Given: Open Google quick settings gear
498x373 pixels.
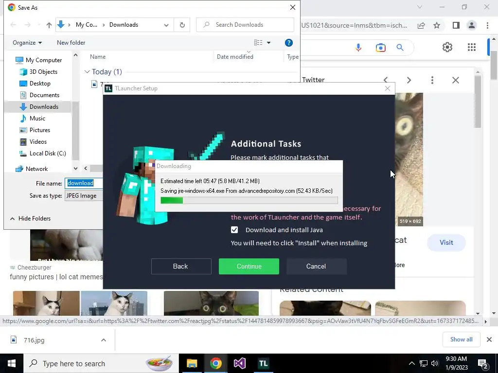Looking at the screenshot, I should (447, 47).
